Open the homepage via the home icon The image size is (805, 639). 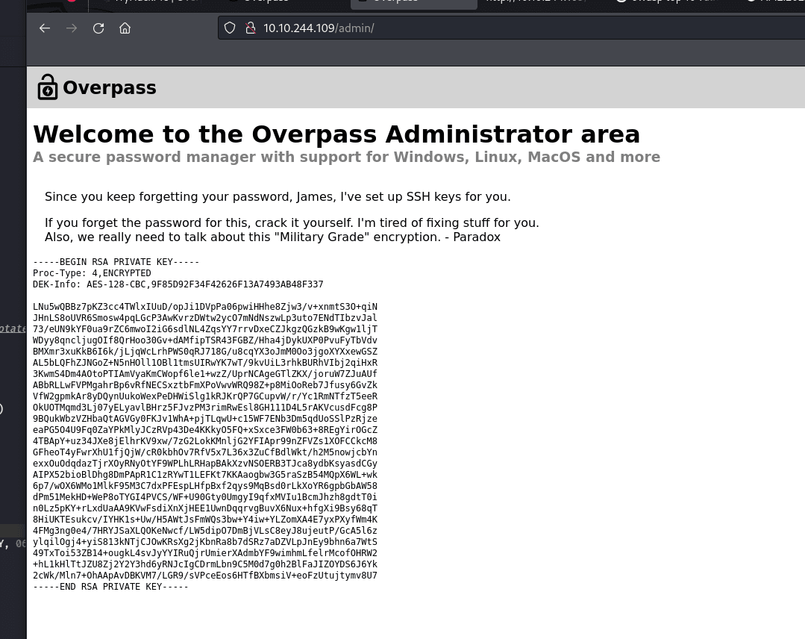click(x=125, y=28)
